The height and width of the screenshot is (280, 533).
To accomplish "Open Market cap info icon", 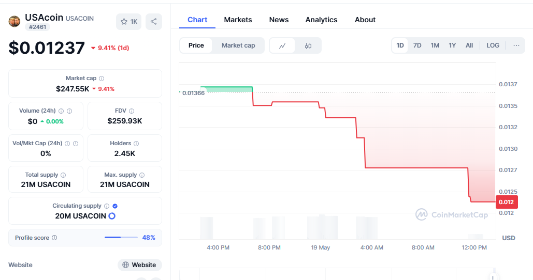I will click(x=102, y=79).
